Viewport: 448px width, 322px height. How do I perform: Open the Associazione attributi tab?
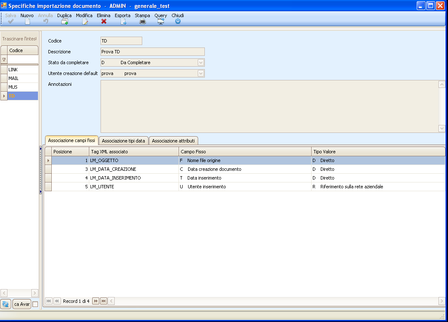[173, 141]
